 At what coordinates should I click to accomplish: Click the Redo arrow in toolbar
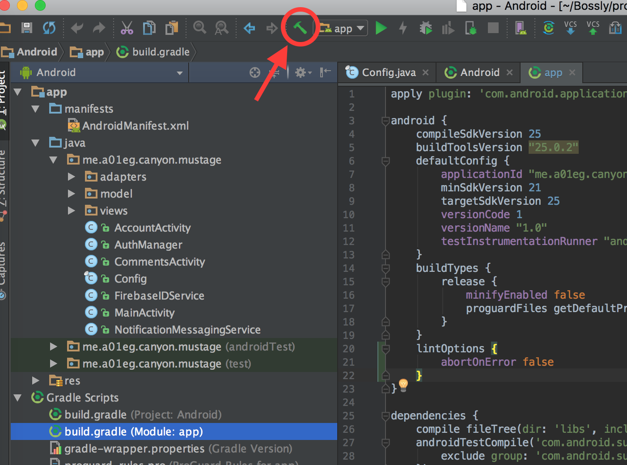[99, 28]
